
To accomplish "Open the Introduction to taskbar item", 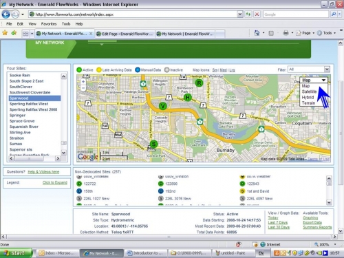I will click(146, 253).
